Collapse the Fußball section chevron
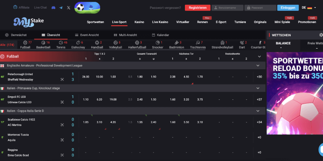 (x=259, y=56)
